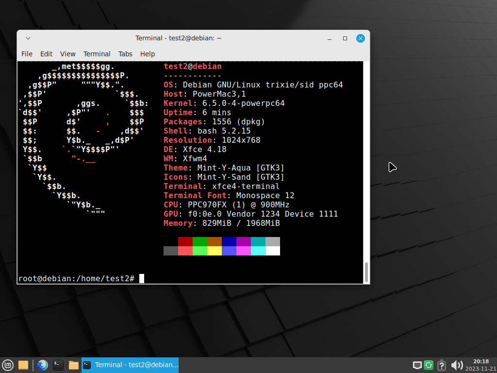This screenshot has height=373, width=497.
Task: Click the network display tray icon
Action: [x=417, y=365]
